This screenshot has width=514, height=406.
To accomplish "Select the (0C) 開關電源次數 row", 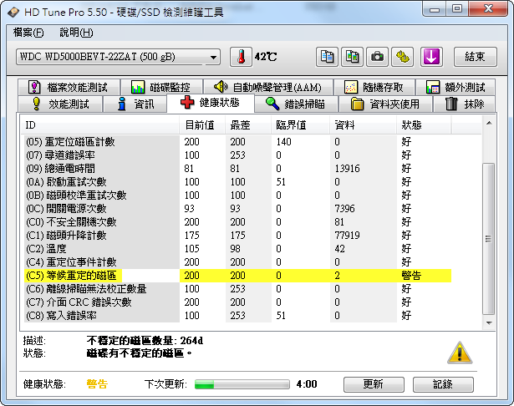I will point(237,209).
